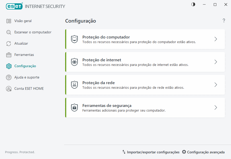Expand the Ferramentas de segurança section
231x159 pixels.
216,107
